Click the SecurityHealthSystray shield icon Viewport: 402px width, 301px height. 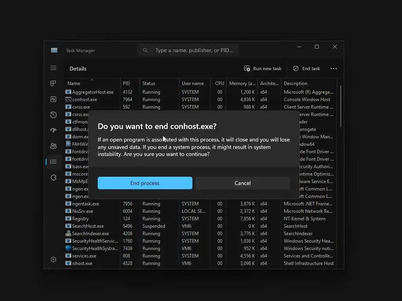click(x=68, y=248)
